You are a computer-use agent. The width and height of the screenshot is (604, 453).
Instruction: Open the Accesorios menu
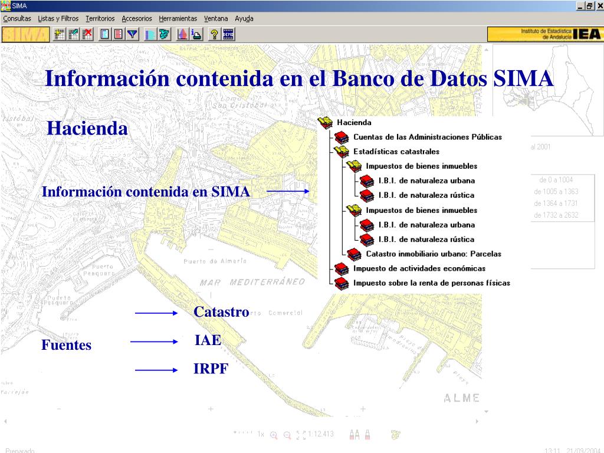pyautogui.click(x=137, y=18)
